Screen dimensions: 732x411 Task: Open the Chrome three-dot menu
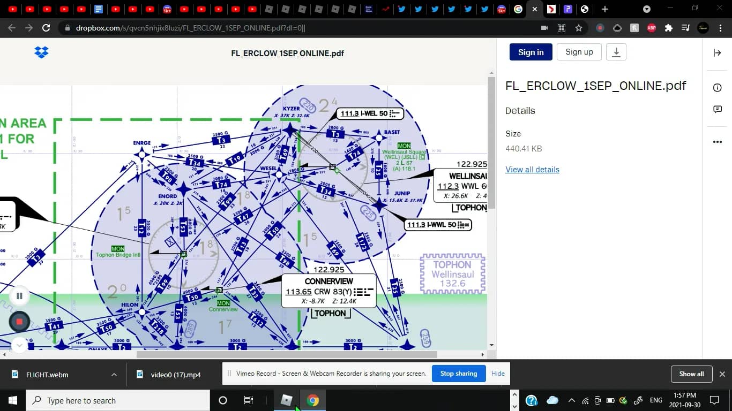click(720, 28)
